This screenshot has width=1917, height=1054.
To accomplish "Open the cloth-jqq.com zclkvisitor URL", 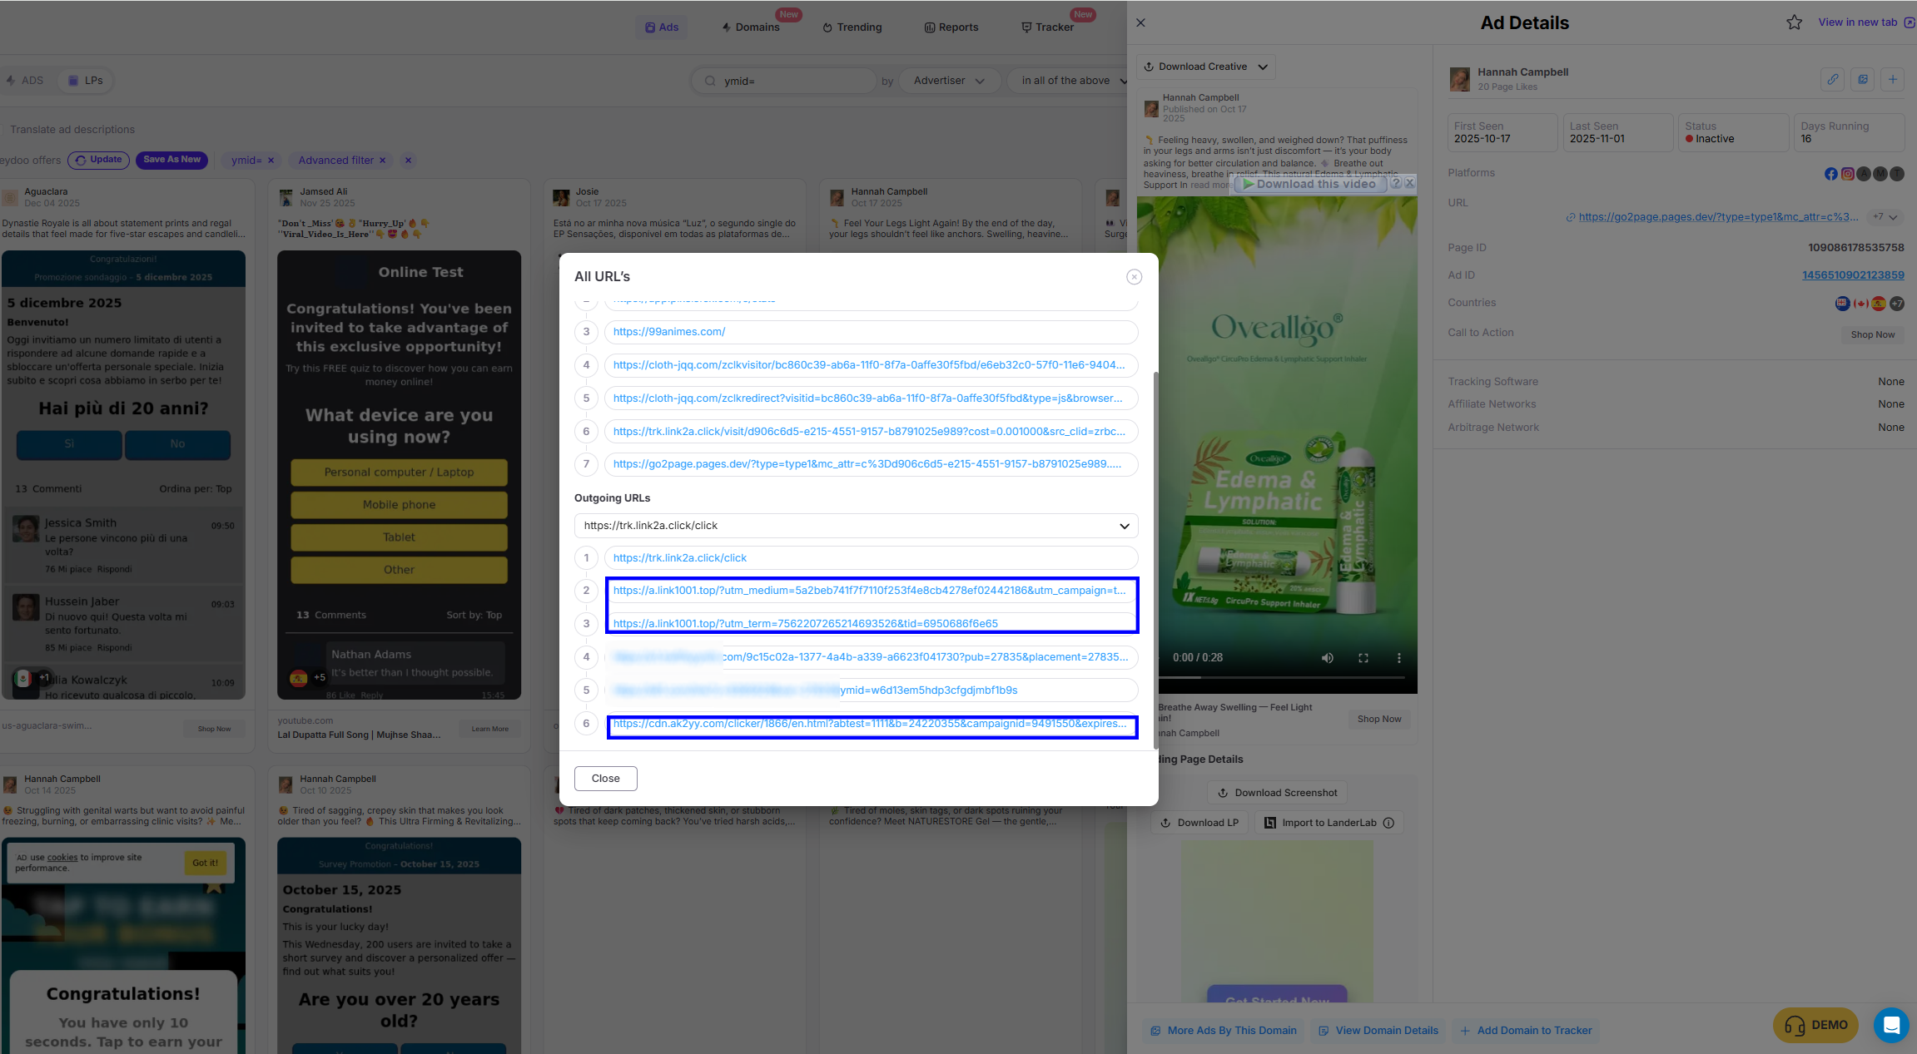I will coord(871,365).
